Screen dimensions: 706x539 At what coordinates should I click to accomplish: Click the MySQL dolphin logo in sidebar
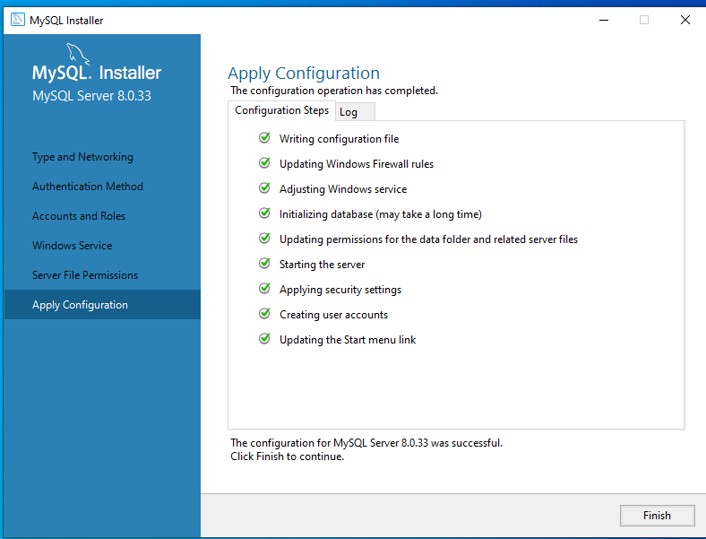click(x=76, y=54)
